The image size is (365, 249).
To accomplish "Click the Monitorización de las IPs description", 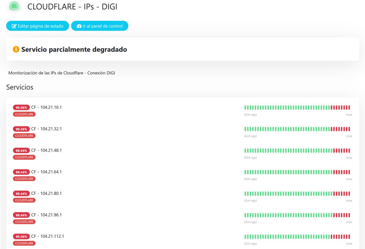I will coord(62,73).
